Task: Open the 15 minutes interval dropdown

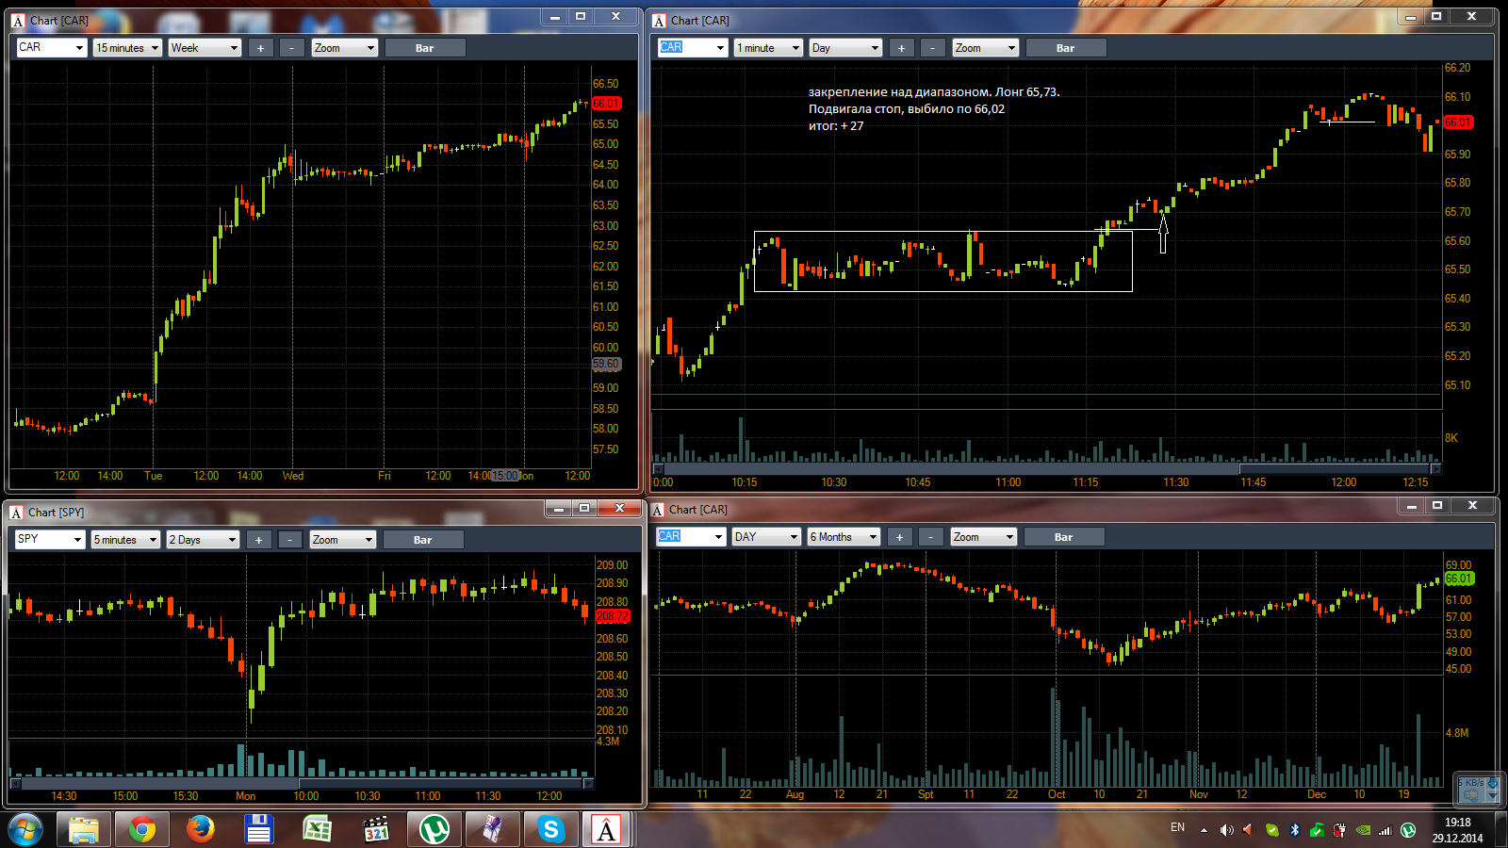Action: point(127,48)
